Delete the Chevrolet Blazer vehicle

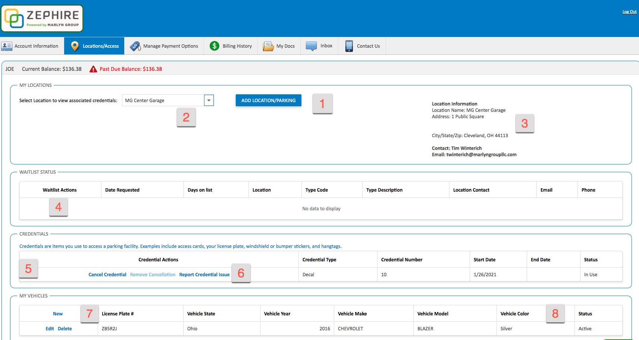65,329
